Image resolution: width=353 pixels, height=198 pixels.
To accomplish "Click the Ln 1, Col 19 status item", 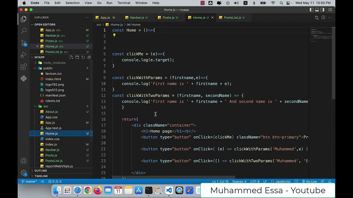I will [x=220, y=182].
